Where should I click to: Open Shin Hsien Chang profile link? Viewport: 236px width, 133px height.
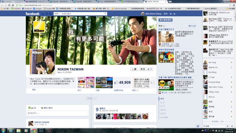pos(153,14)
